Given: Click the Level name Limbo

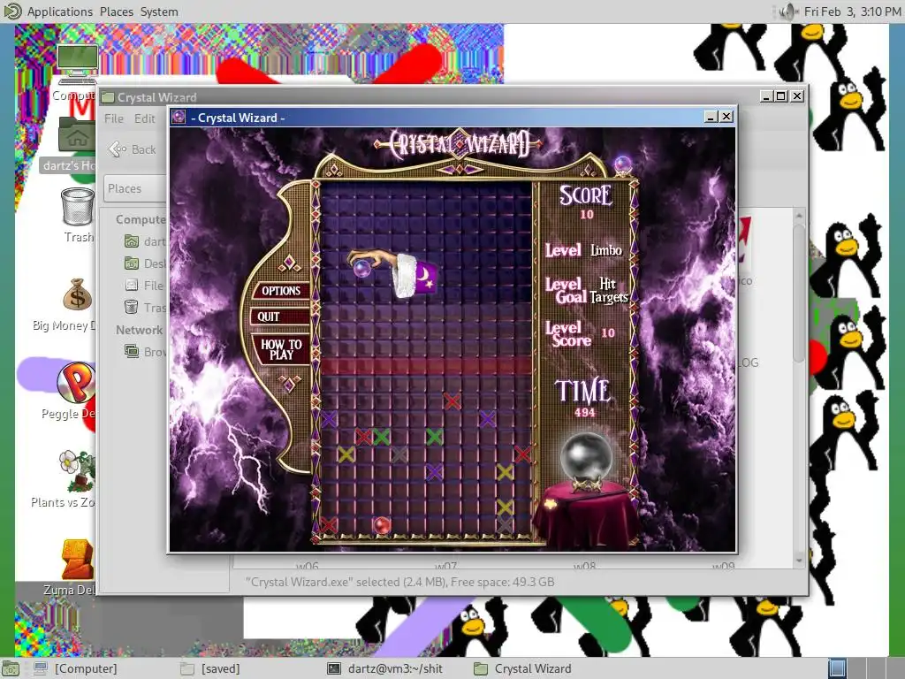Looking at the screenshot, I should tap(606, 250).
